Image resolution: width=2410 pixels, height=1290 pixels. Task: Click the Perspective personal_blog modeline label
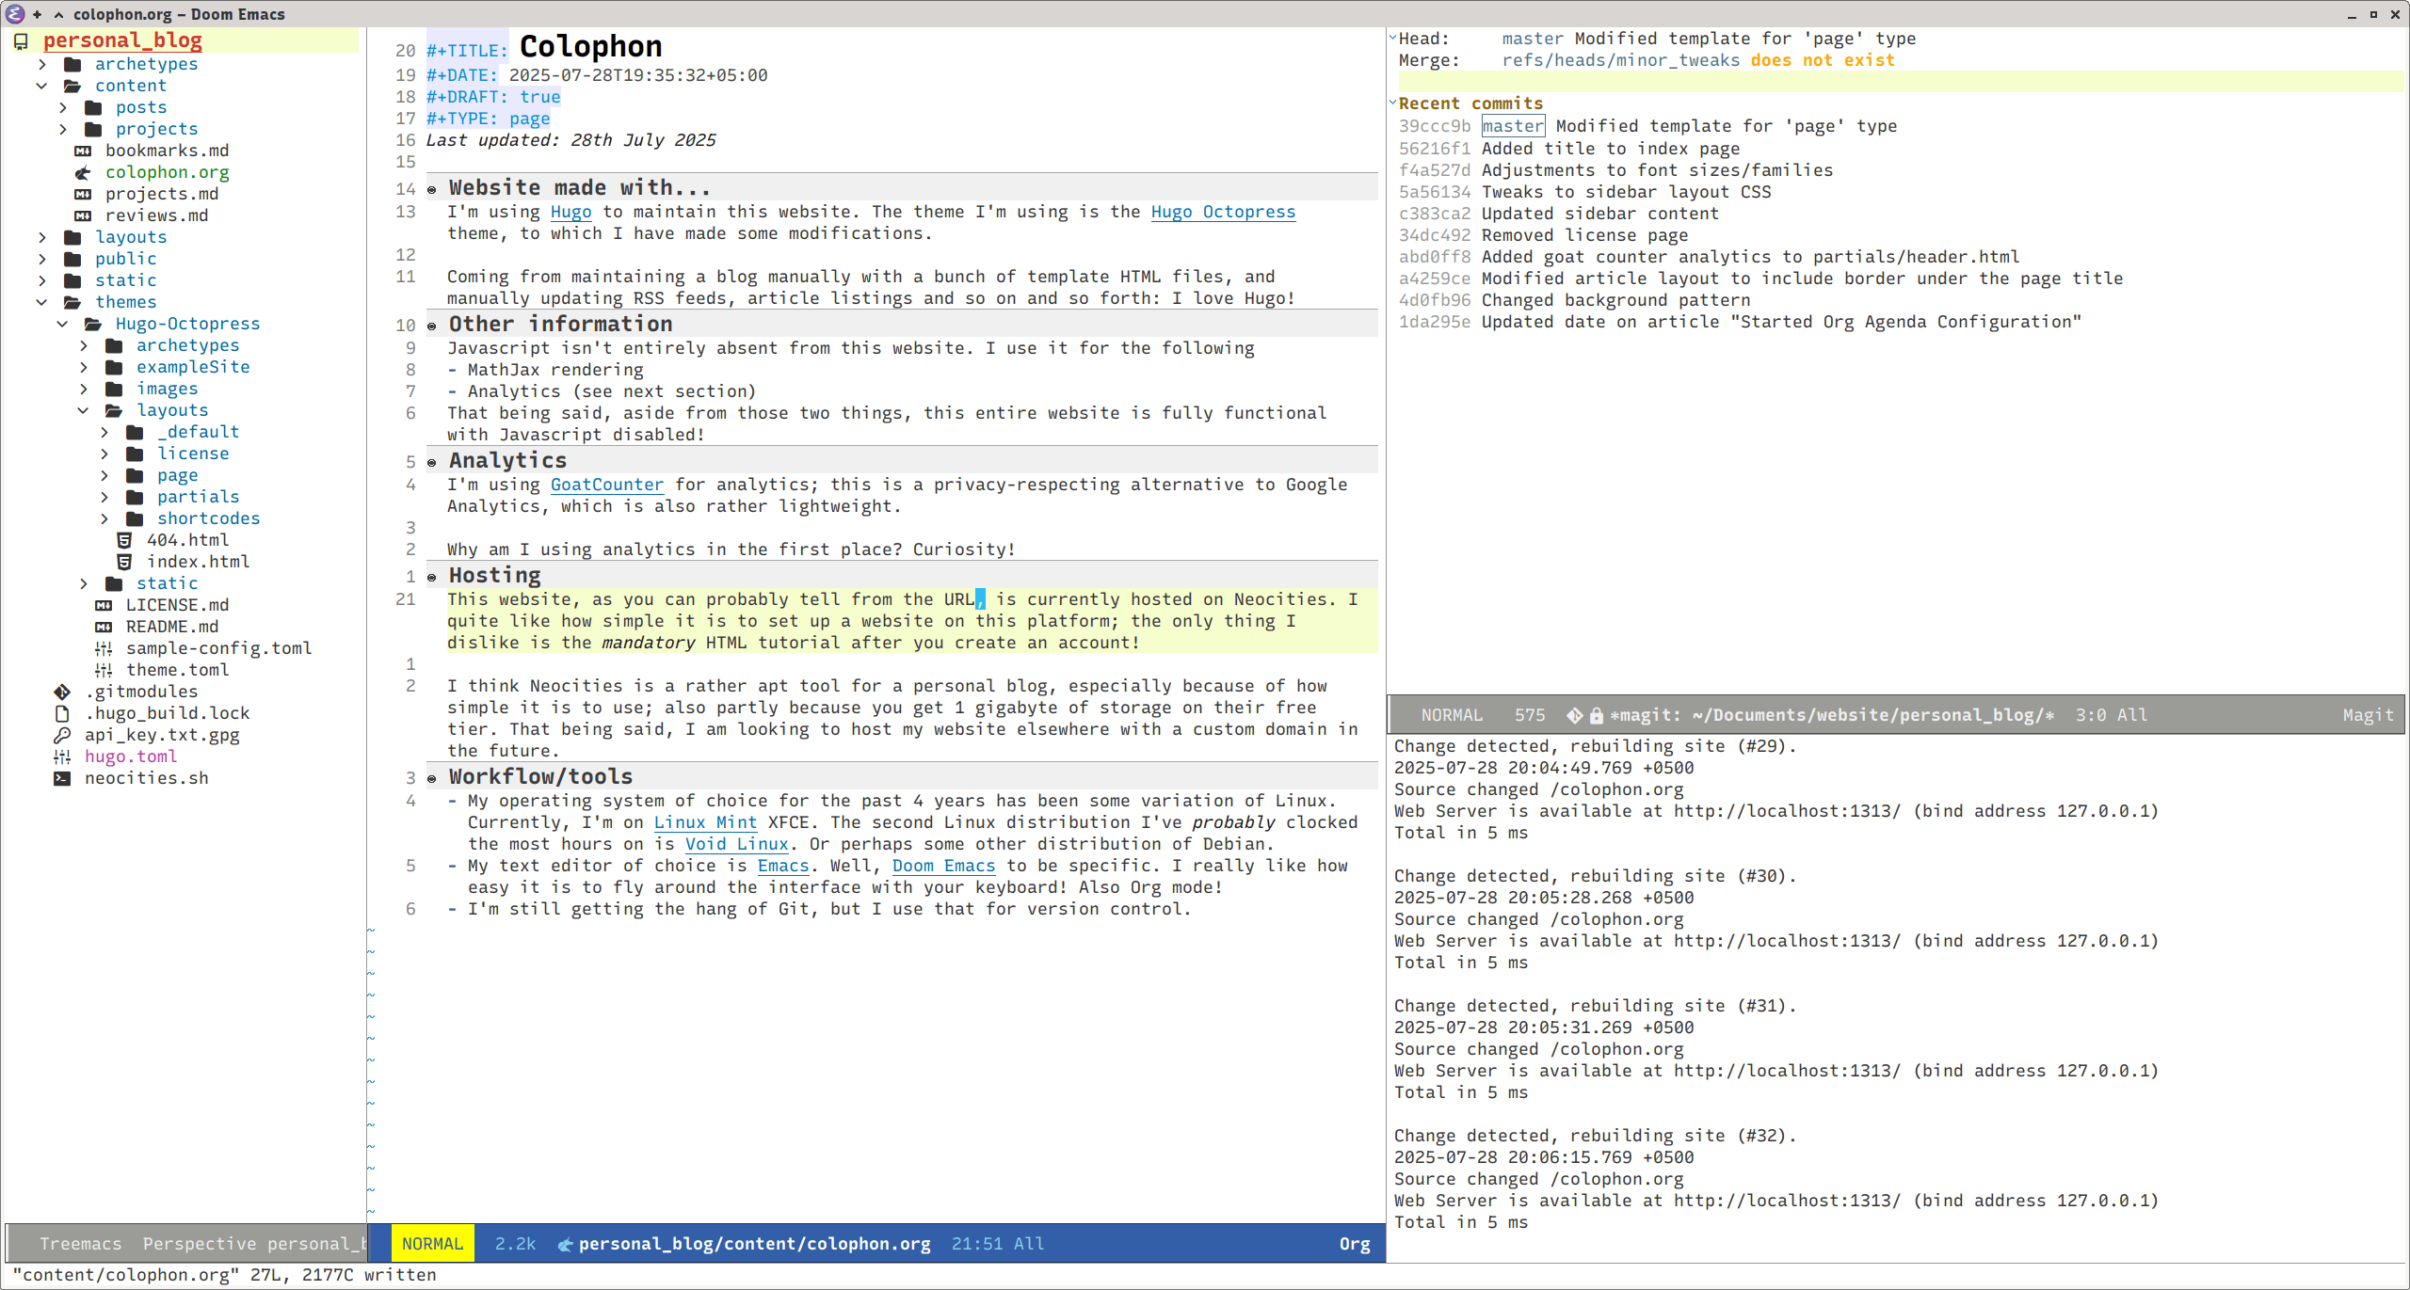[252, 1244]
